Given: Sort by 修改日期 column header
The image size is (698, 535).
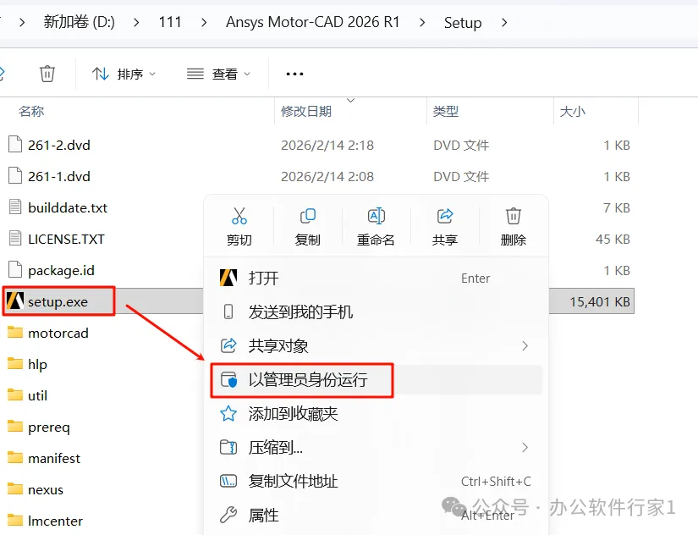Looking at the screenshot, I should tap(306, 111).
